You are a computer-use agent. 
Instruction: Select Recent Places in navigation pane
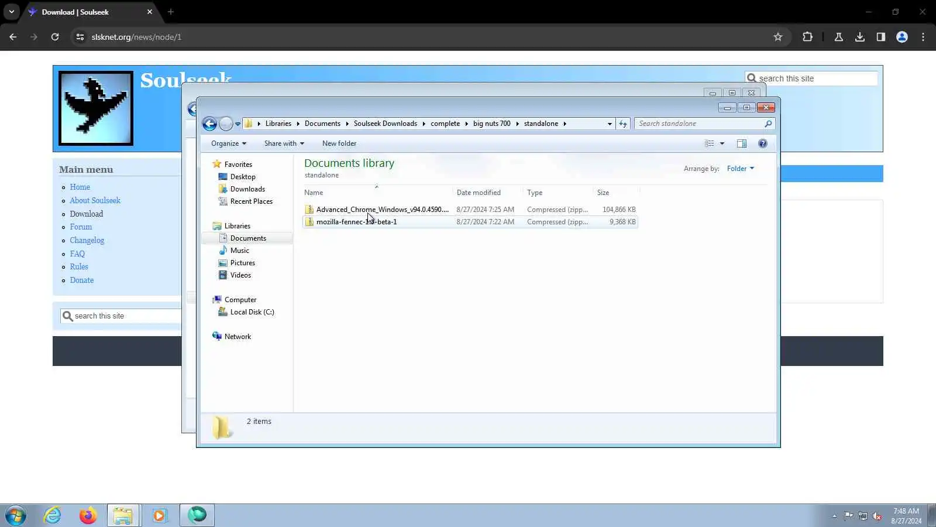point(252,201)
